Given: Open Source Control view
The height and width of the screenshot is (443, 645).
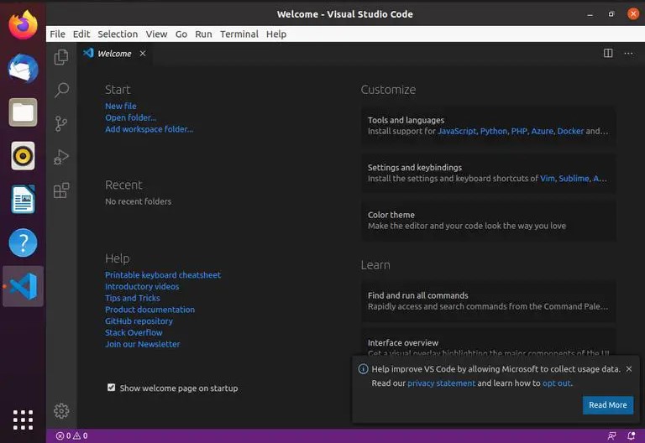Looking at the screenshot, I should pyautogui.click(x=60, y=123).
